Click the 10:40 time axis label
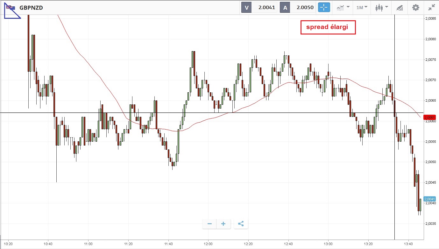The image size is (439, 249). coord(48,245)
